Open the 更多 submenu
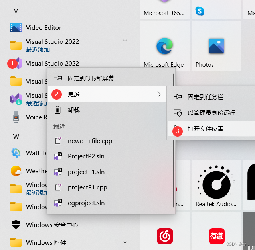Image resolution: width=255 pixels, height=250 pixels. (x=107, y=94)
